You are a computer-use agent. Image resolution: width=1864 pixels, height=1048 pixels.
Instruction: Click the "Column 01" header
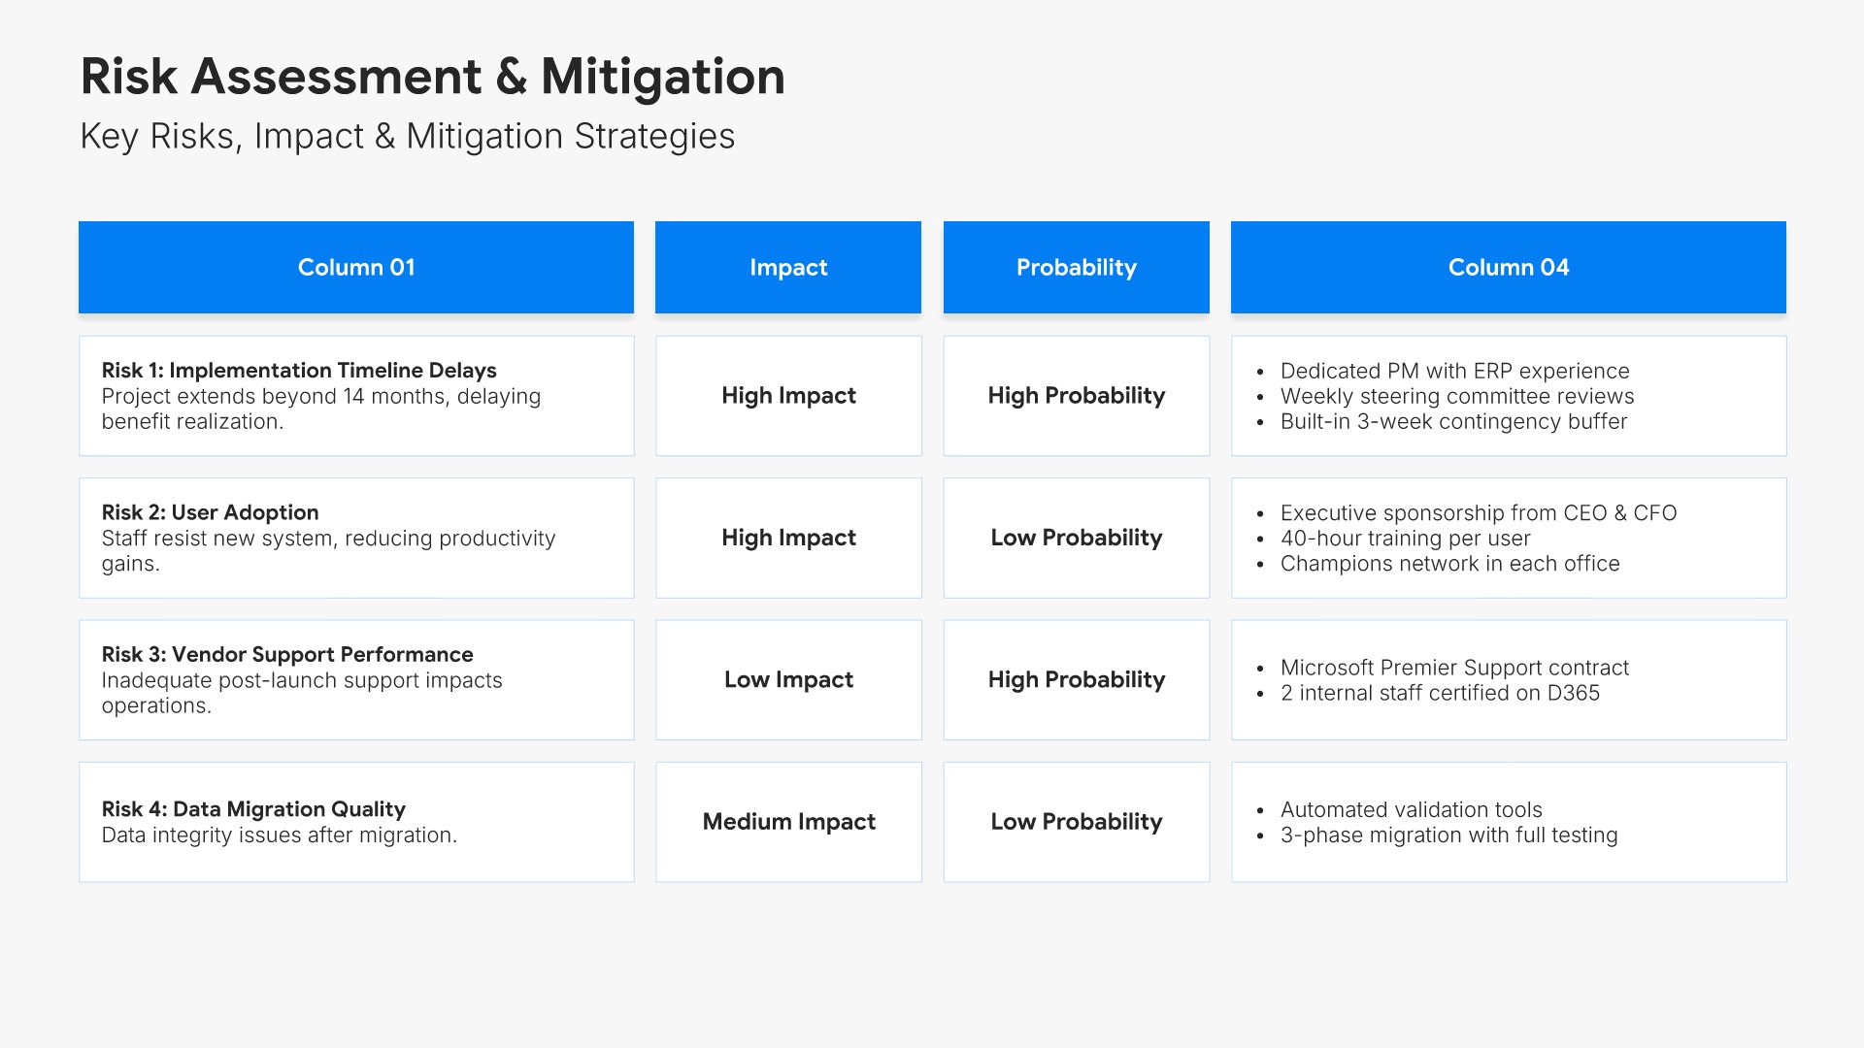click(x=355, y=268)
